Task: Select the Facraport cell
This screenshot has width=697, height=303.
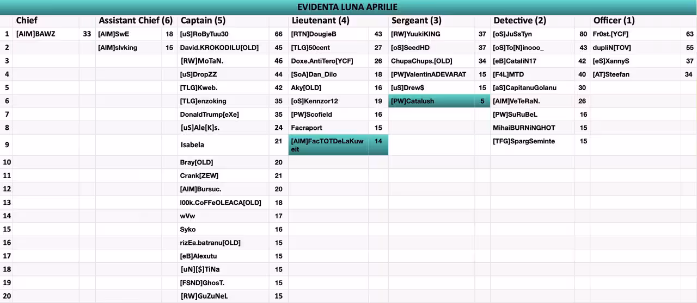Action: pos(328,128)
